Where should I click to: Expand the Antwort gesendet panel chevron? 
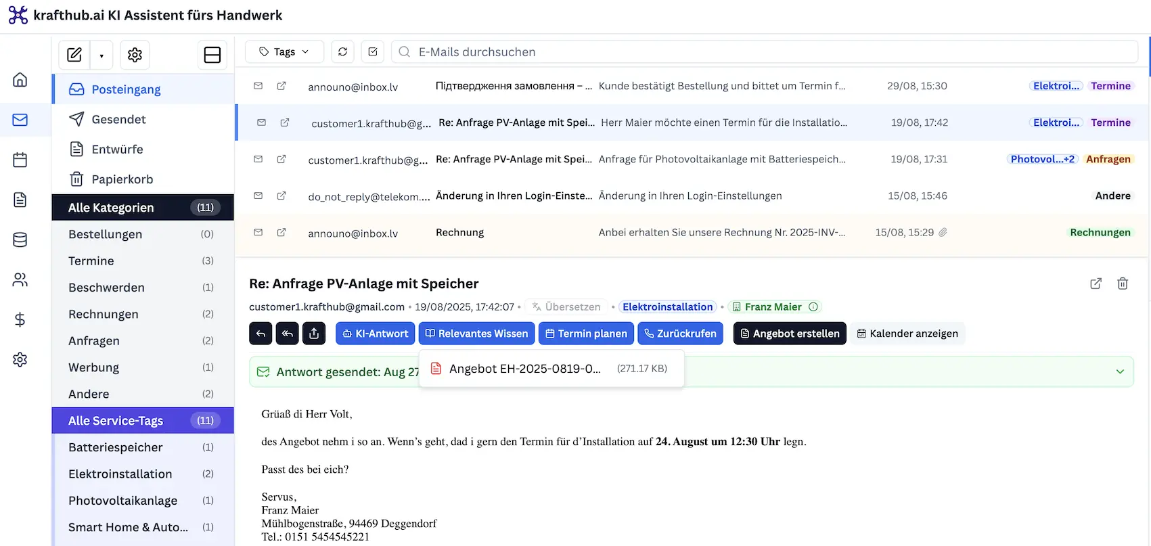(x=1120, y=371)
